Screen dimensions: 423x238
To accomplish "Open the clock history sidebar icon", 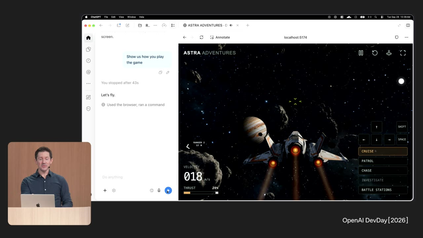I will [88, 60].
